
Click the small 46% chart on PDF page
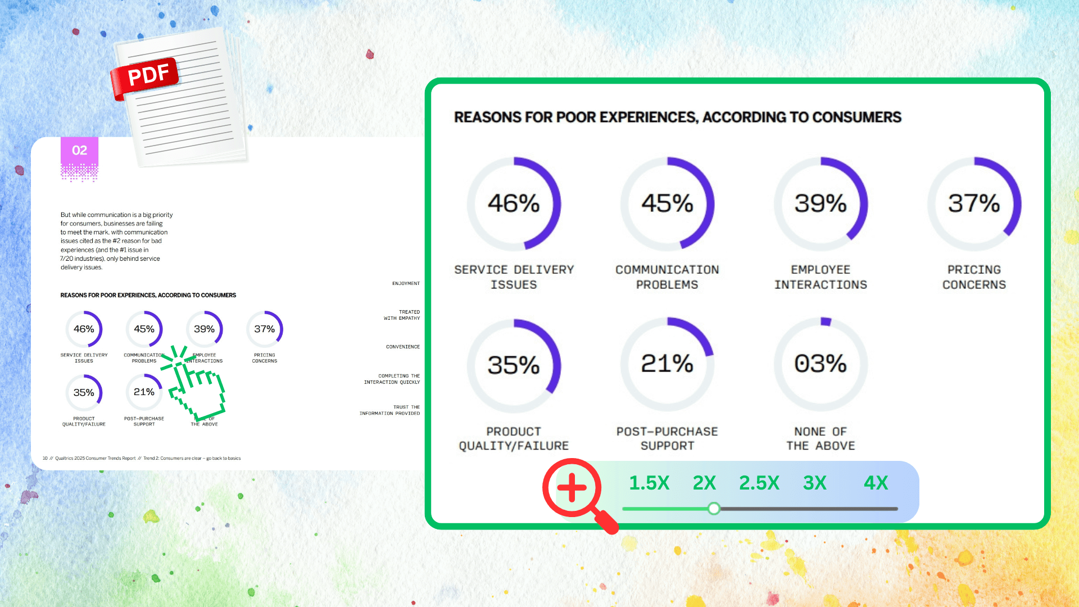coord(84,329)
